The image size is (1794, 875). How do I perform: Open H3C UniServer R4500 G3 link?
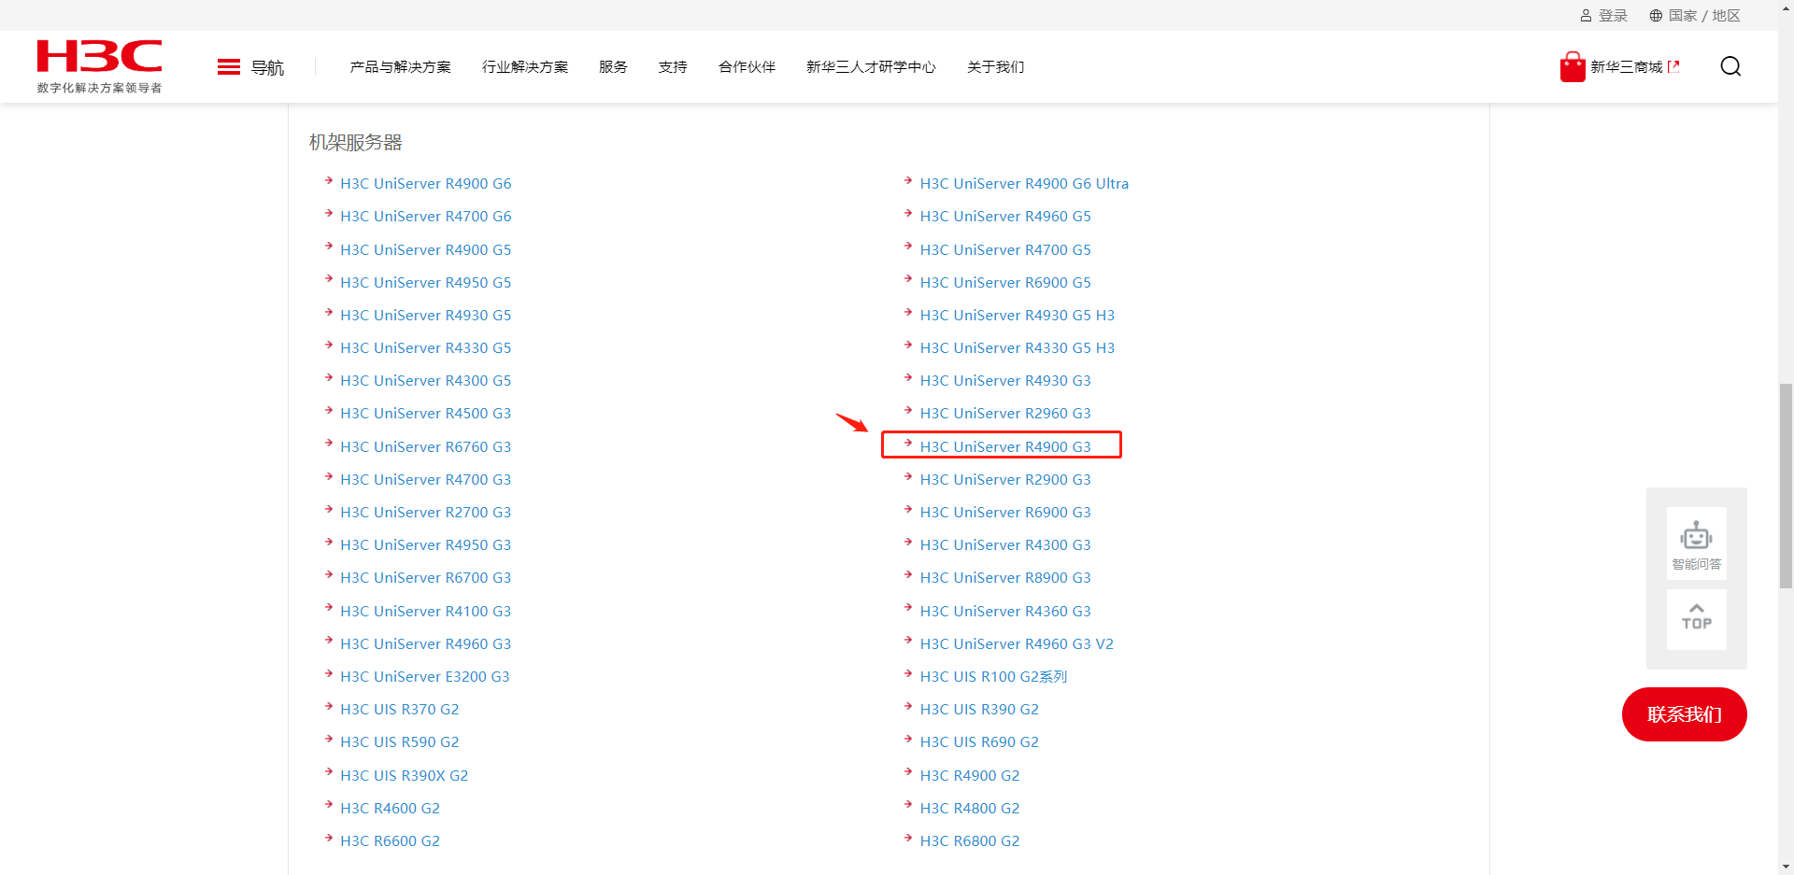[x=426, y=414]
